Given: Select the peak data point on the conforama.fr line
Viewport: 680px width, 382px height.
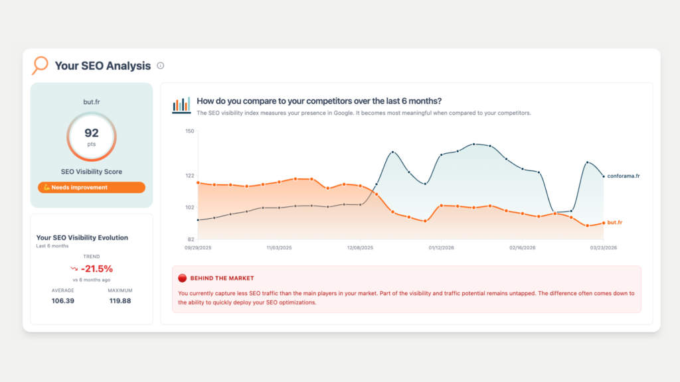Looking at the screenshot, I should (x=475, y=143).
